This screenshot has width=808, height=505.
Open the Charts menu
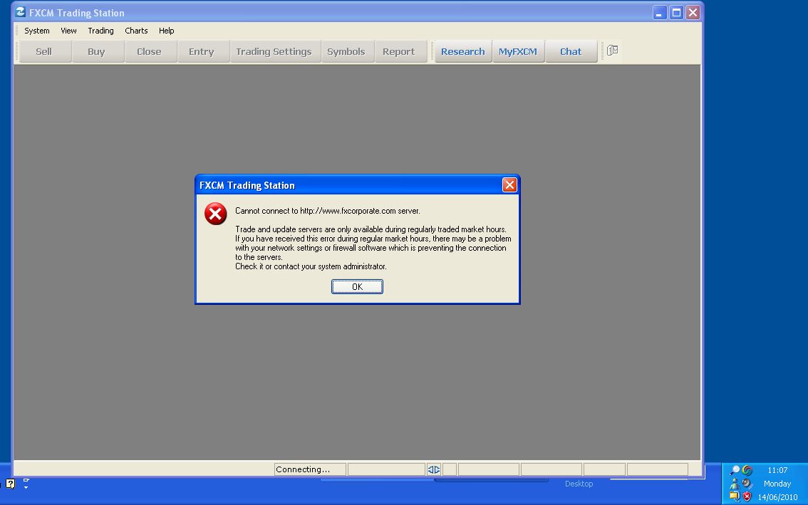pos(136,31)
